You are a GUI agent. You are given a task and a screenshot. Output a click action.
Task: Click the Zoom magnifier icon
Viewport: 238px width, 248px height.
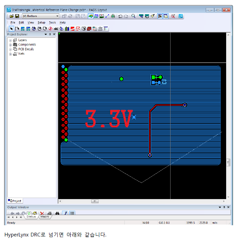[133, 16]
